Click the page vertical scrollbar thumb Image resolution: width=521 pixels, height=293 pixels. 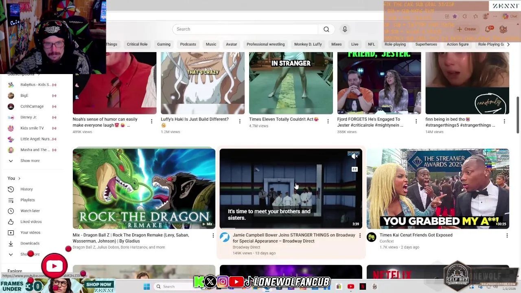[x=518, y=115]
